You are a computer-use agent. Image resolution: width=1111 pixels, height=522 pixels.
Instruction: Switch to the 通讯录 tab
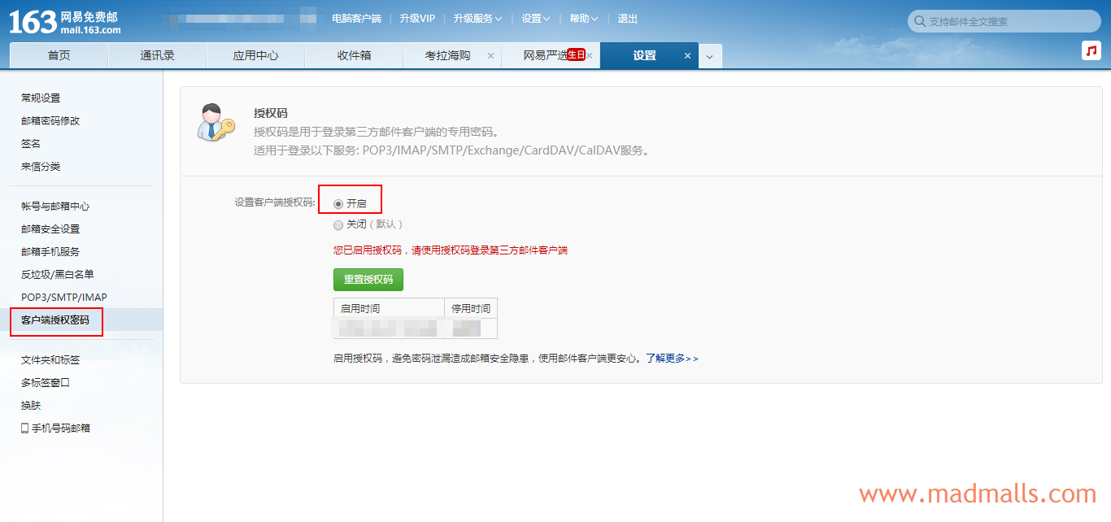[157, 56]
